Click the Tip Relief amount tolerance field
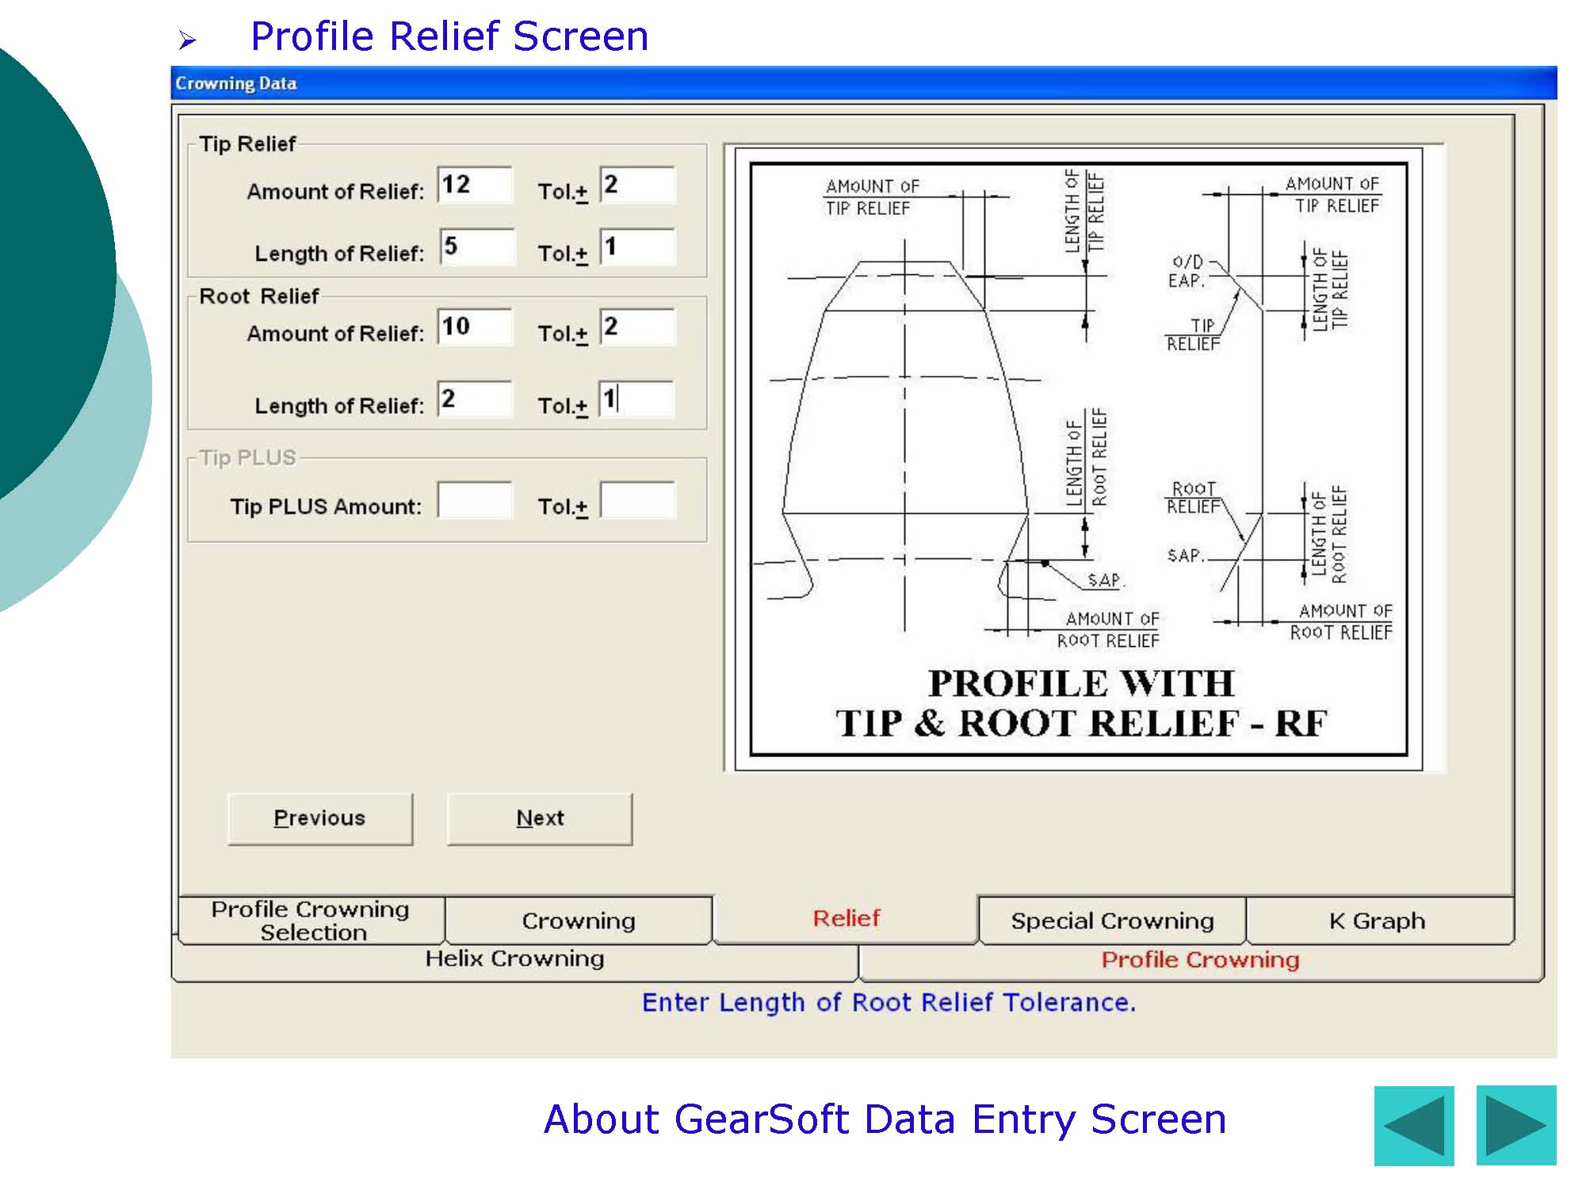The height and width of the screenshot is (1190, 1586). 637,185
